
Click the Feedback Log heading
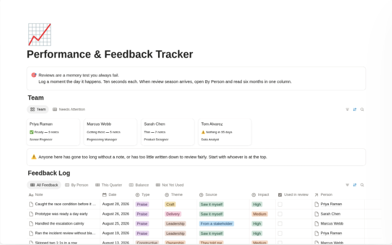click(x=49, y=173)
